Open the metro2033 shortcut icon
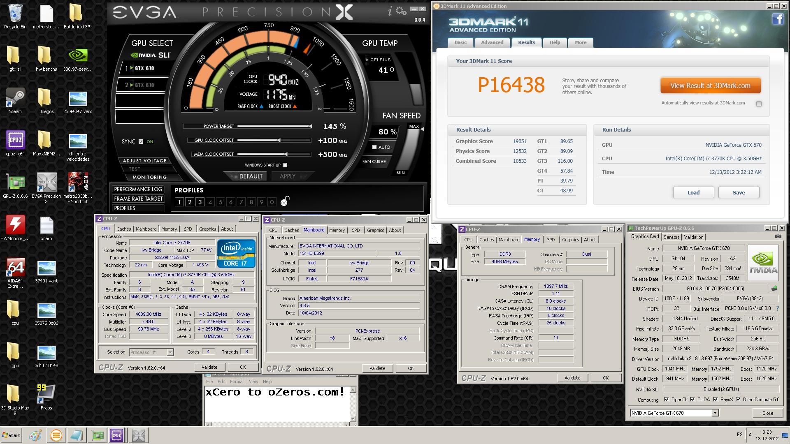This screenshot has height=444, width=790. coord(78,188)
